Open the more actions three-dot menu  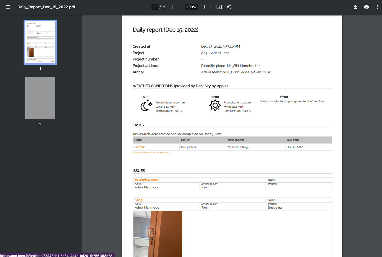click(378, 7)
